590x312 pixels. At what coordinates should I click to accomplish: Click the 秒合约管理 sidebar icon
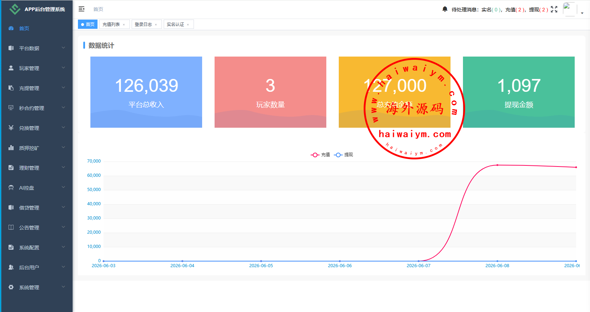tap(11, 108)
